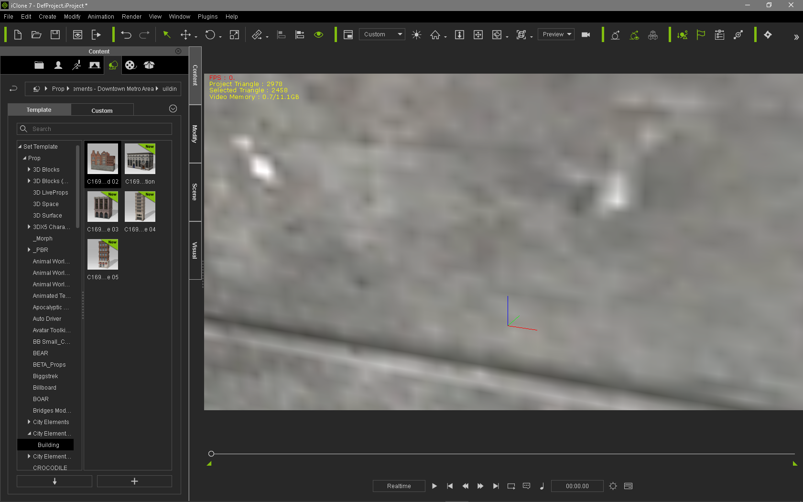The height and width of the screenshot is (502, 803).
Task: Click the Undo arrow
Action: (x=126, y=35)
